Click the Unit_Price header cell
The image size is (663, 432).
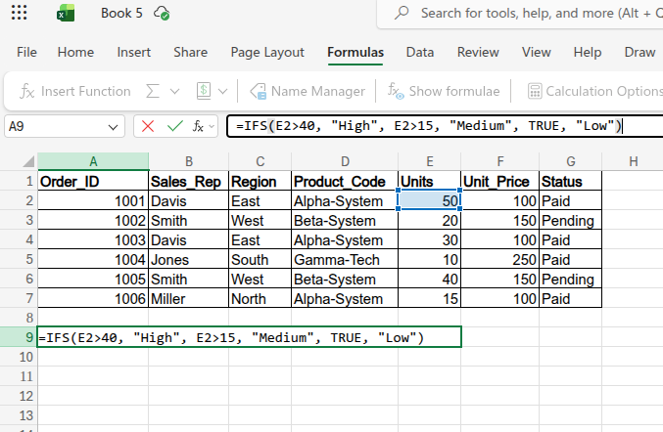click(x=500, y=181)
